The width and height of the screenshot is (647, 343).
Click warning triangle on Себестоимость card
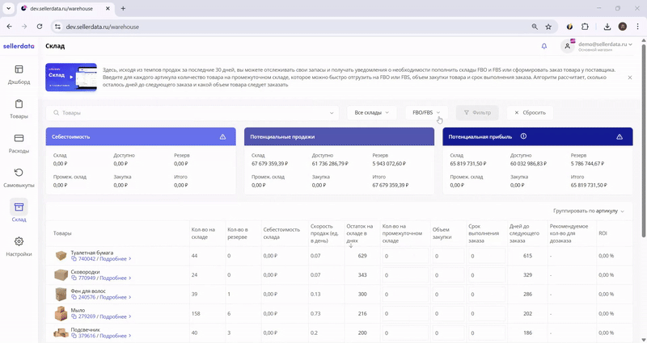(222, 137)
